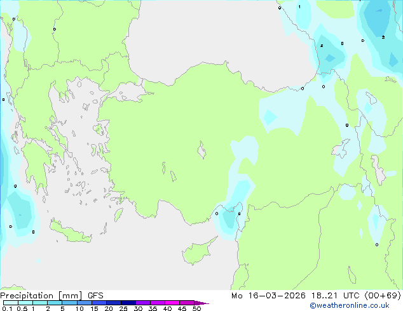Click the '1' precipitation value on map

point(299,7)
